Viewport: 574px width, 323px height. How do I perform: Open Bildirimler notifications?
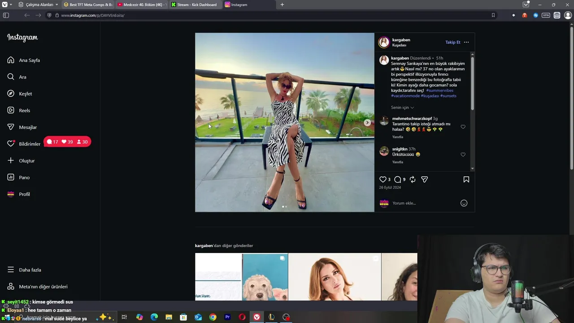[x=24, y=144]
